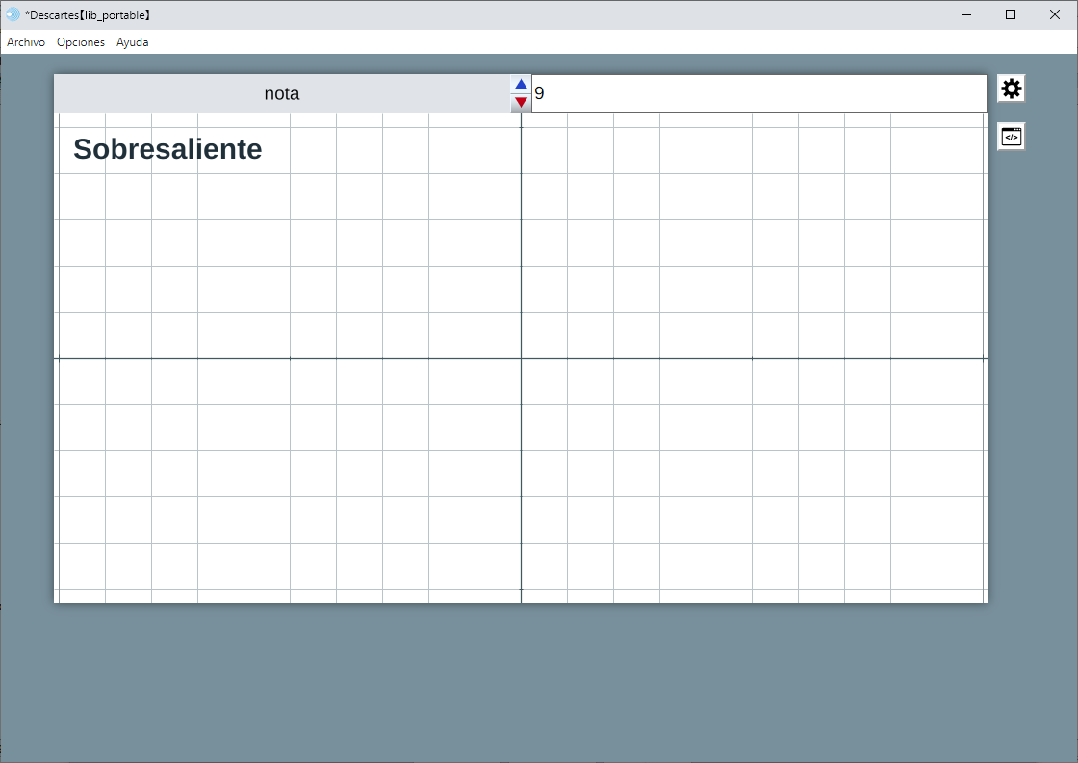The width and height of the screenshot is (1078, 763).
Task: Decrease nota with the red down arrow
Action: click(x=521, y=102)
